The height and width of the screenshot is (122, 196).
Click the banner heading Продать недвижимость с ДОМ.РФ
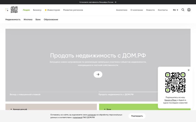(x=98, y=55)
